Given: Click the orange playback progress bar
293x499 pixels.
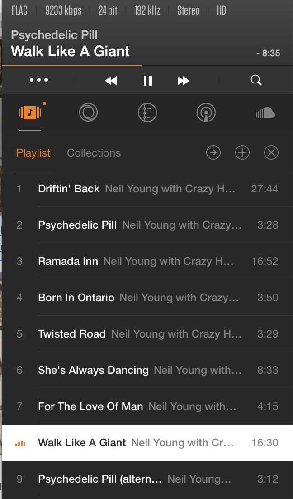Looking at the screenshot, I should (x=72, y=66).
